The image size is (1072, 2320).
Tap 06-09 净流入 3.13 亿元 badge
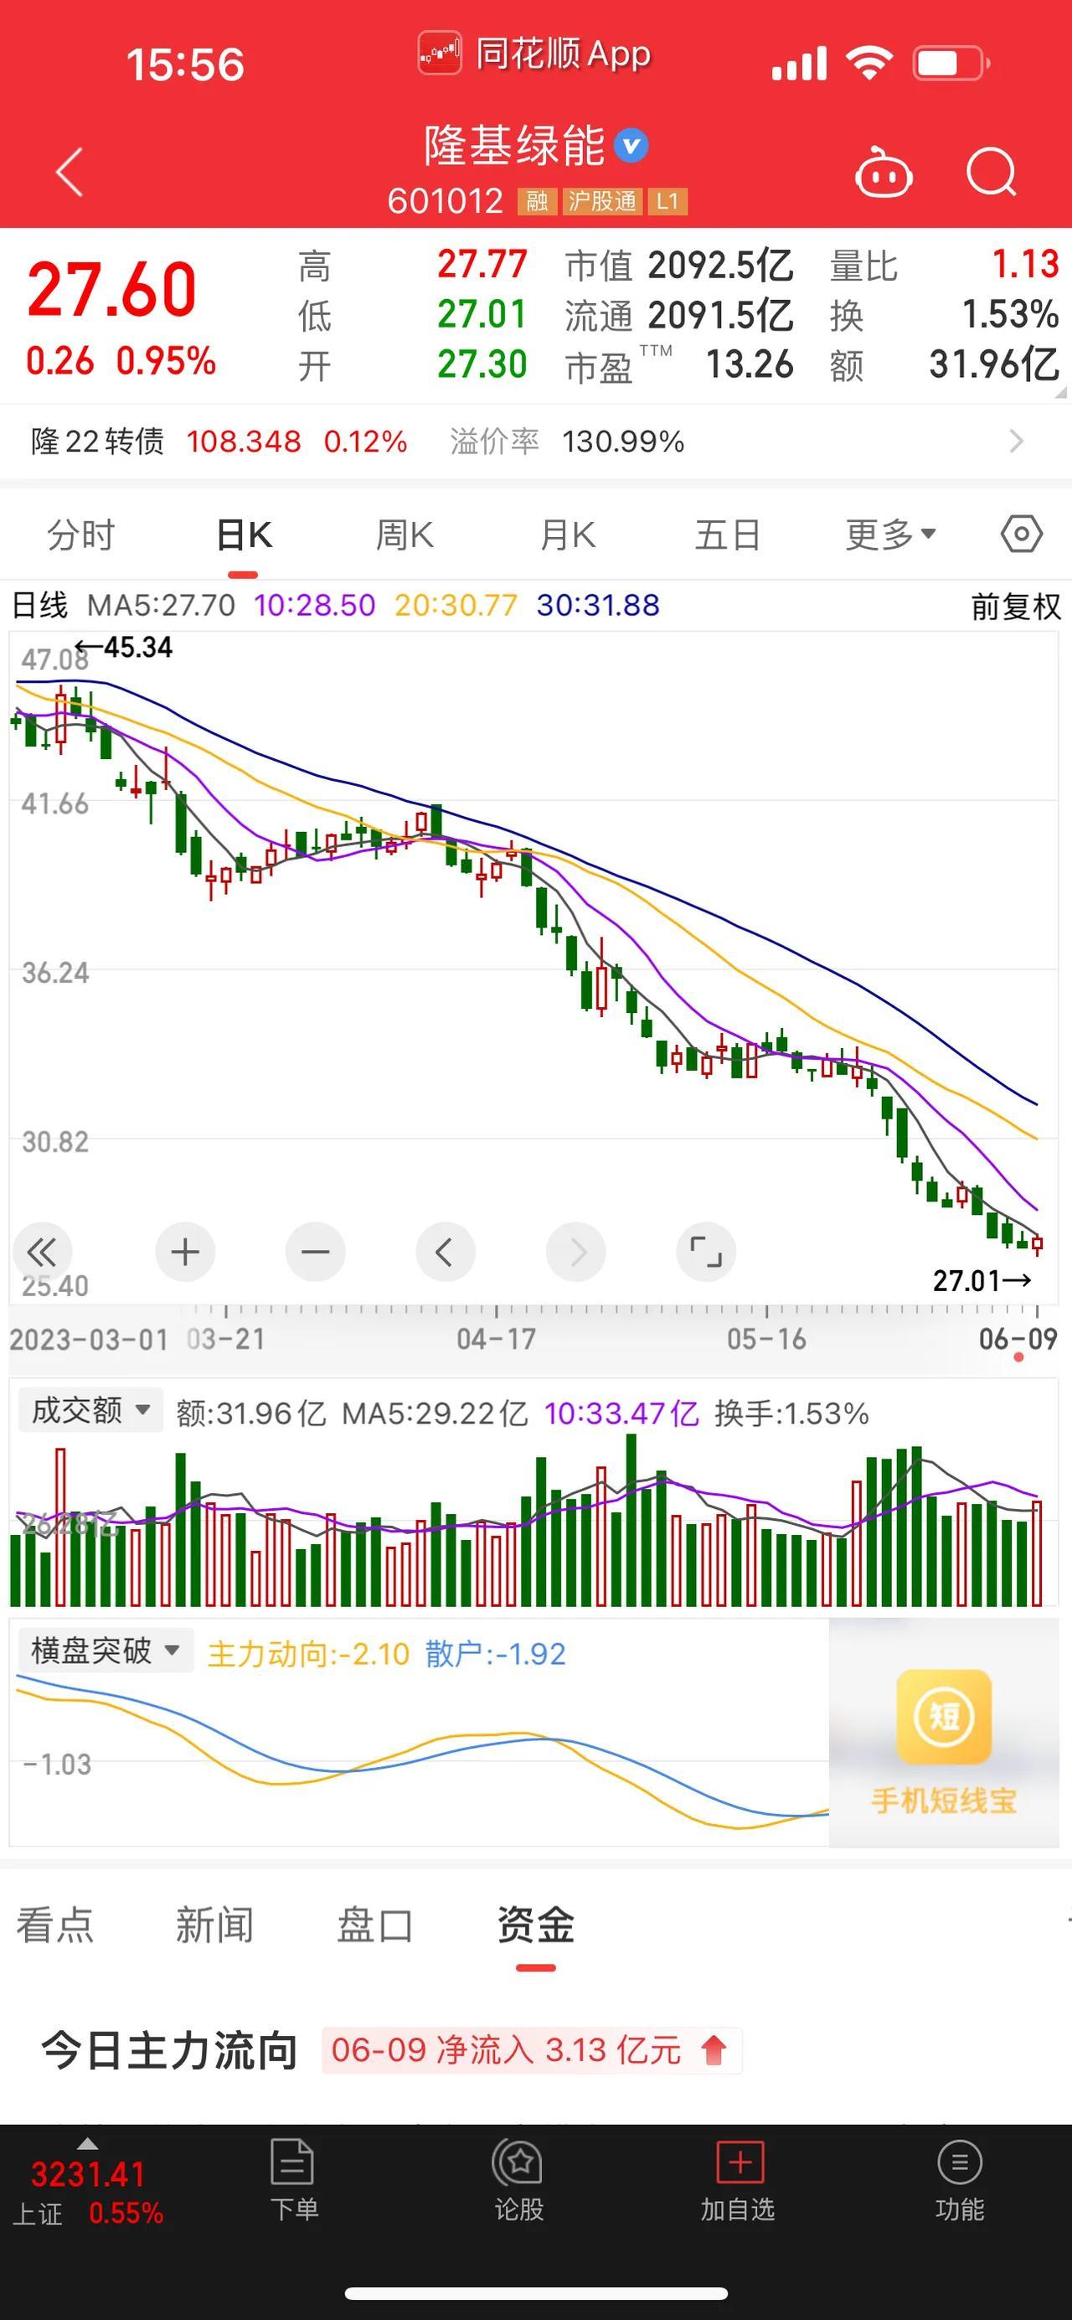[531, 2051]
